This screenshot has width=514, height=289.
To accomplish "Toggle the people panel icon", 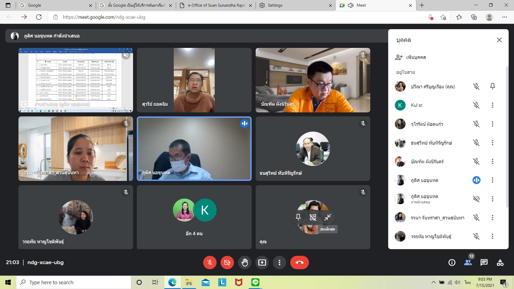I will click(468, 263).
